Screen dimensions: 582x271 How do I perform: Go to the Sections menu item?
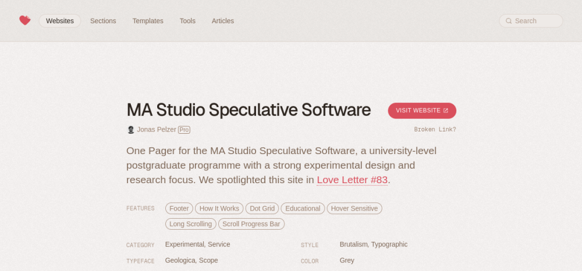coord(103,21)
